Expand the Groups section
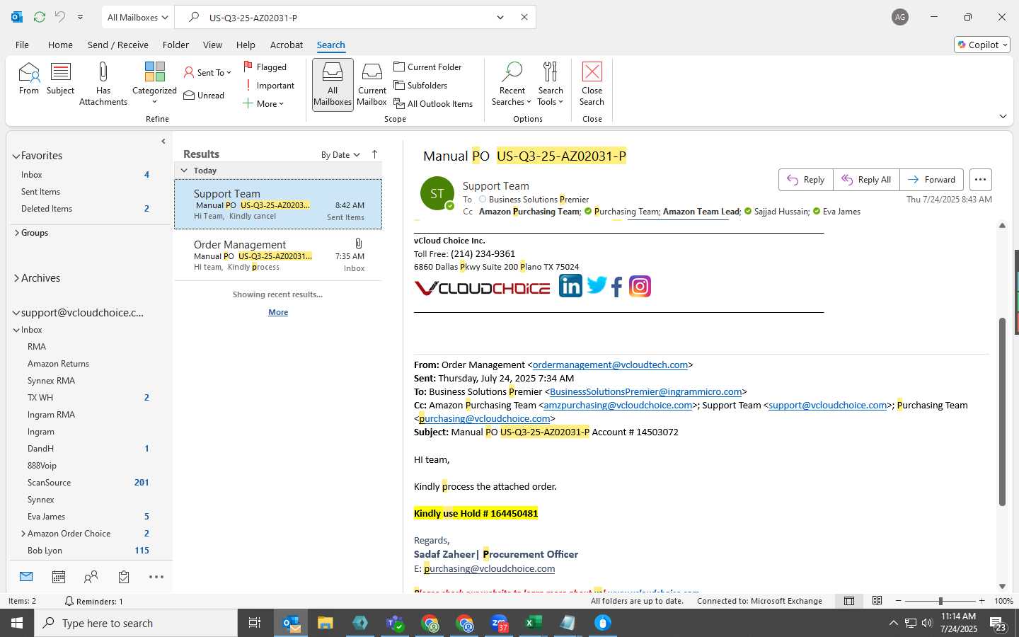 pyautogui.click(x=16, y=232)
